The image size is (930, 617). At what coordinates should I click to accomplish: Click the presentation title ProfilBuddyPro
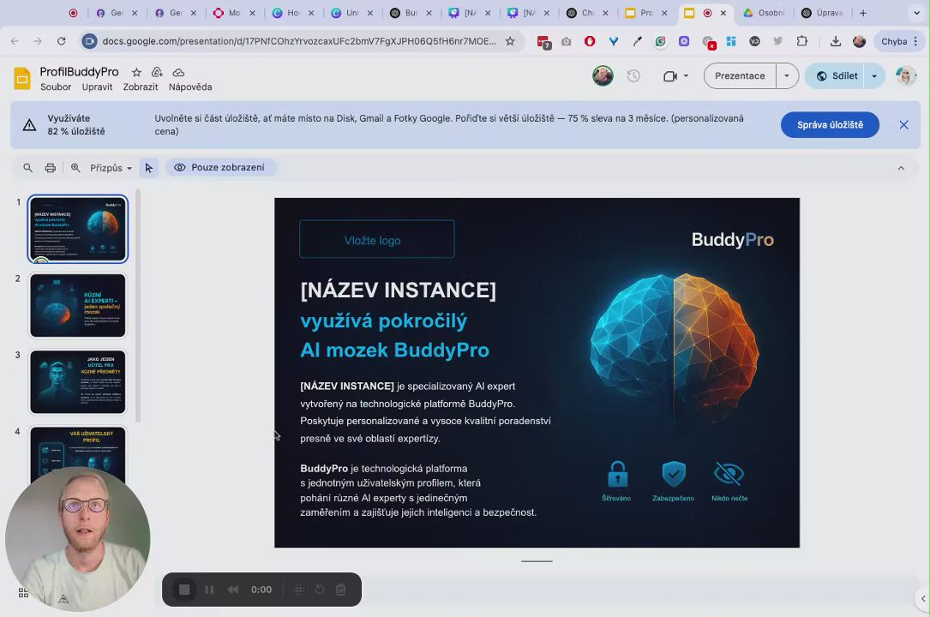(x=79, y=72)
